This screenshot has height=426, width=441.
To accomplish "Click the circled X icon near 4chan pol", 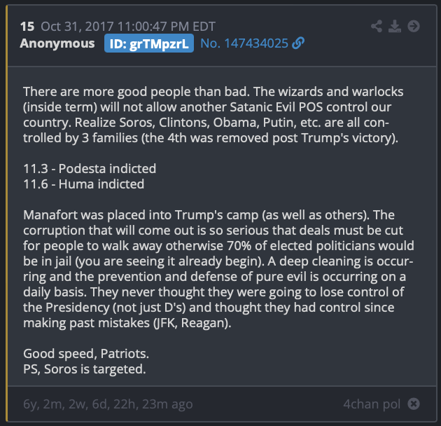I will 414,404.
